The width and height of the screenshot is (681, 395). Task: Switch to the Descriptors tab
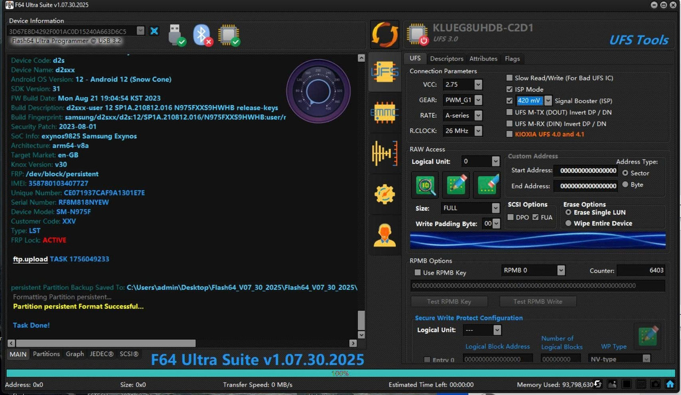click(446, 58)
